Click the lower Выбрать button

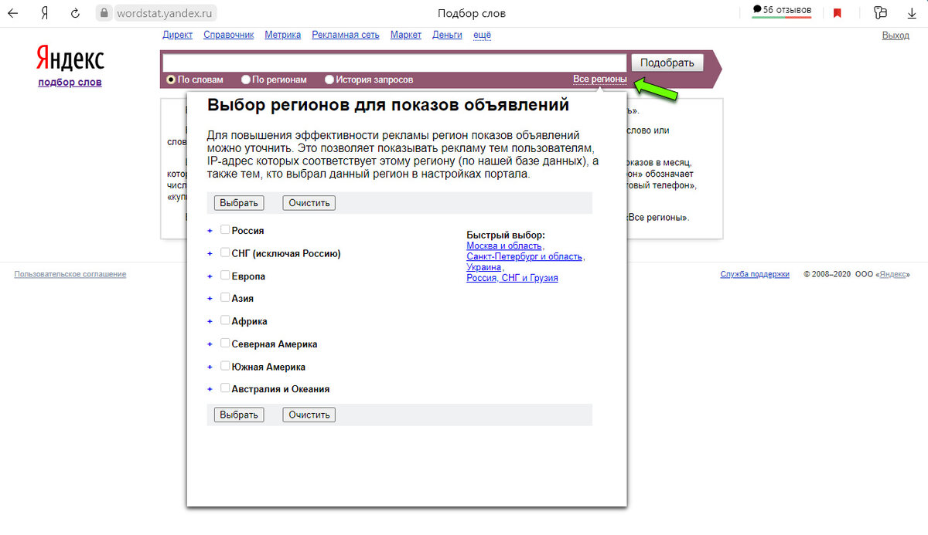click(239, 415)
